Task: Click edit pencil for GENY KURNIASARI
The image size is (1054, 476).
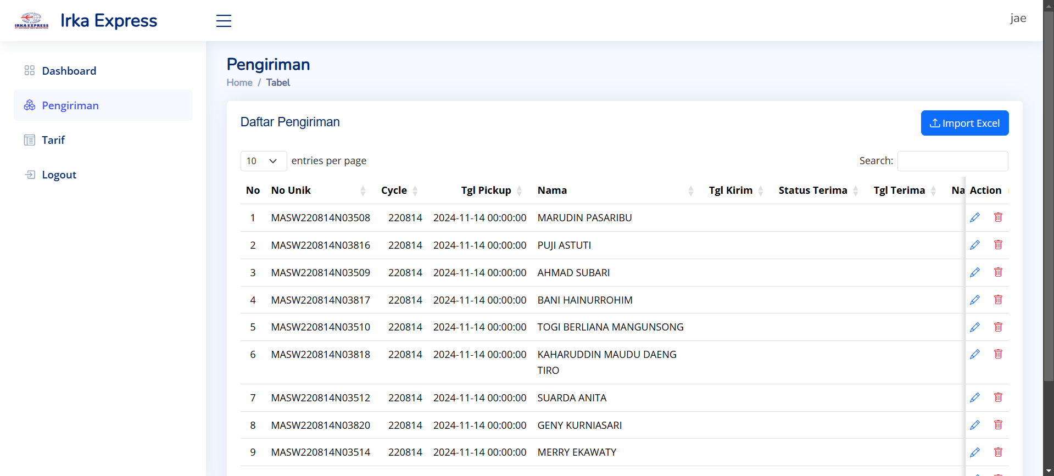Action: pyautogui.click(x=974, y=425)
